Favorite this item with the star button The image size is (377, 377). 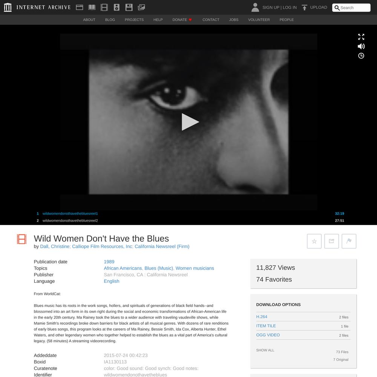314,241
